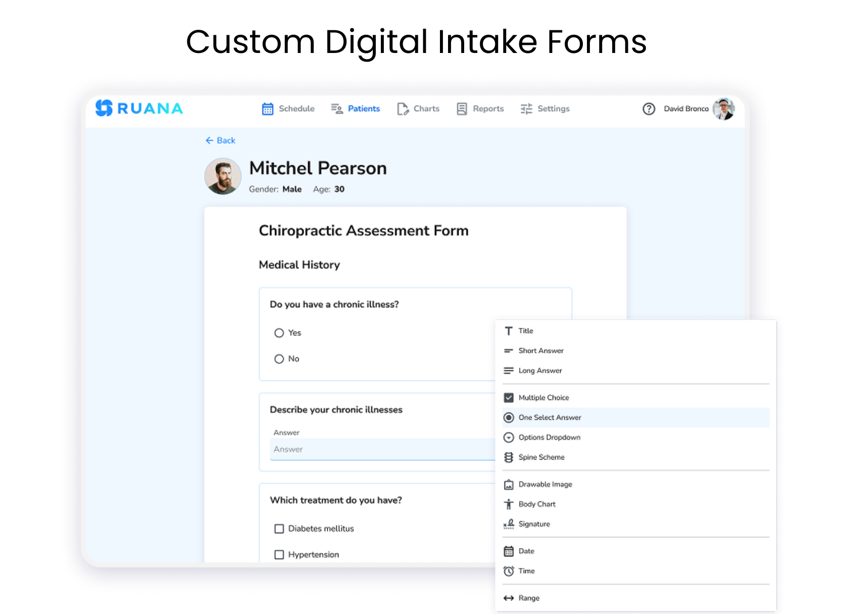Click the Signature pen icon

click(509, 524)
